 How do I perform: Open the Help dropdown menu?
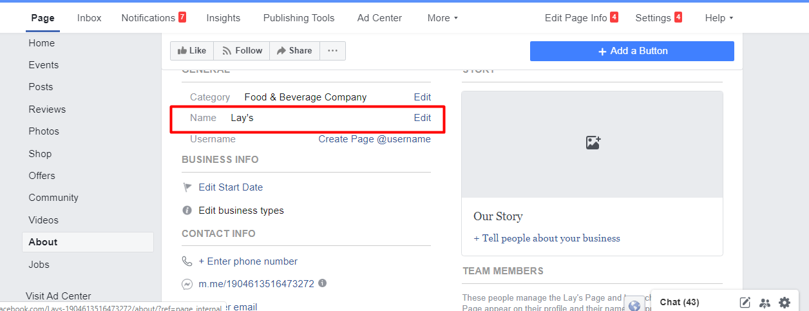pos(719,18)
